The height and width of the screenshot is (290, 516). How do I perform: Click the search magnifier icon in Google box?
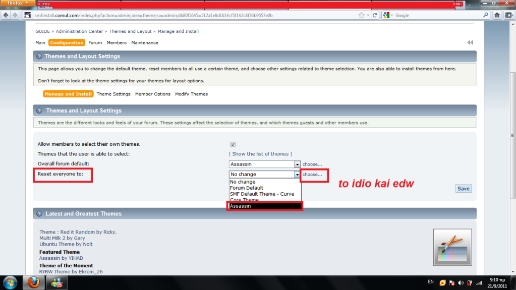486,15
